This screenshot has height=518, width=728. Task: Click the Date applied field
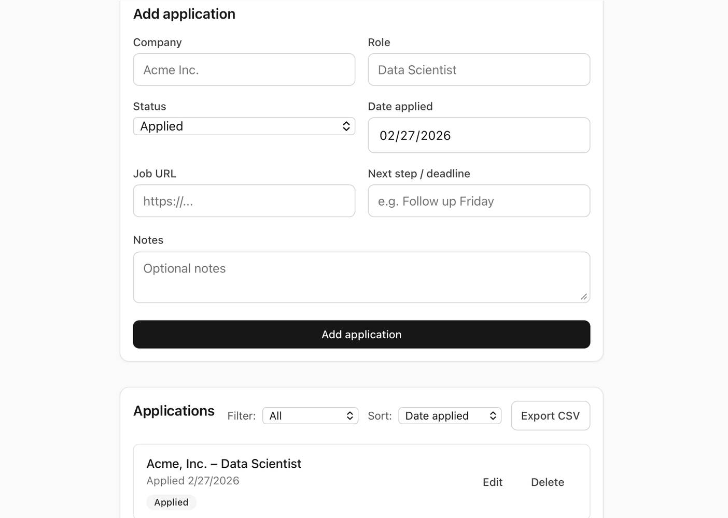479,135
